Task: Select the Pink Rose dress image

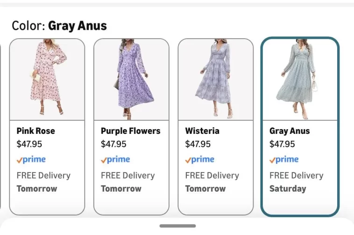Action: coord(47,79)
